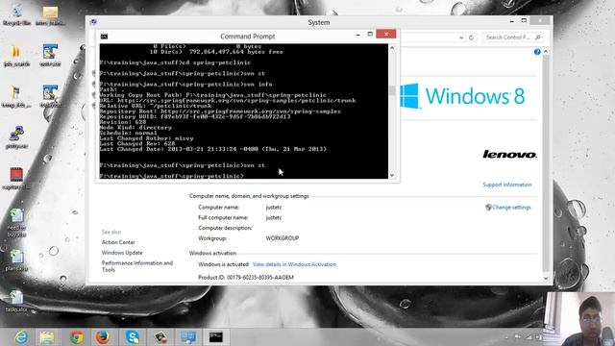Minimize the Command Prompt window
This screenshot has width=615, height=346.
[357, 35]
